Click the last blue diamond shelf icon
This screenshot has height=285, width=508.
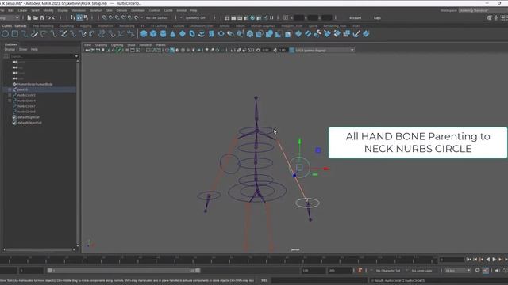pos(366,33)
